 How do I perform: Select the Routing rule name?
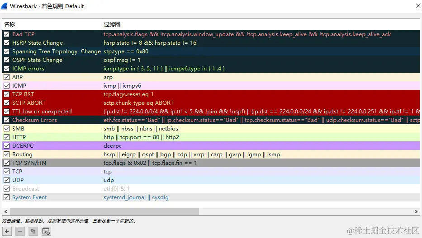[22, 154]
